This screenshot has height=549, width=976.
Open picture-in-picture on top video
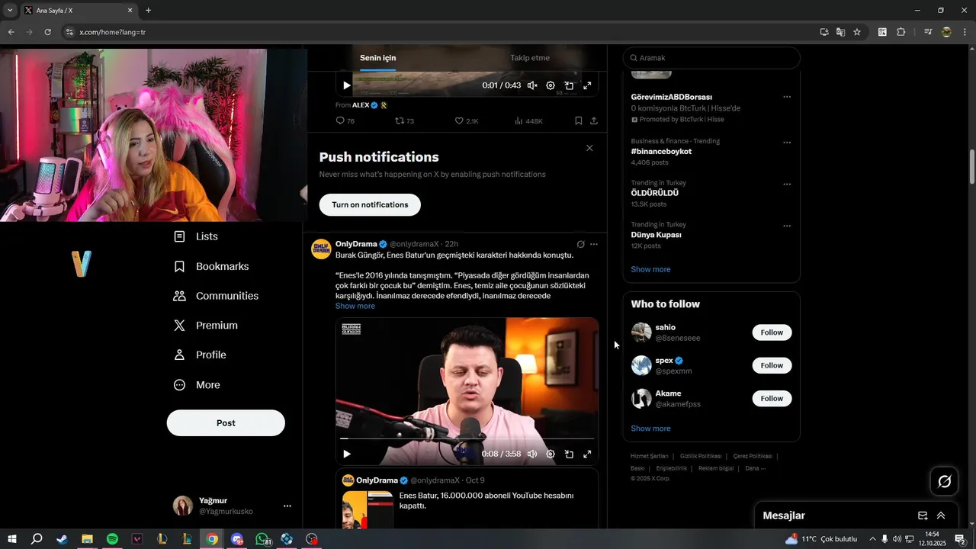pyautogui.click(x=569, y=85)
